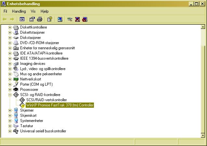
Task: Expand the DVD-/CD-ROM-stasjoner node
Action: click(x=10, y=43)
